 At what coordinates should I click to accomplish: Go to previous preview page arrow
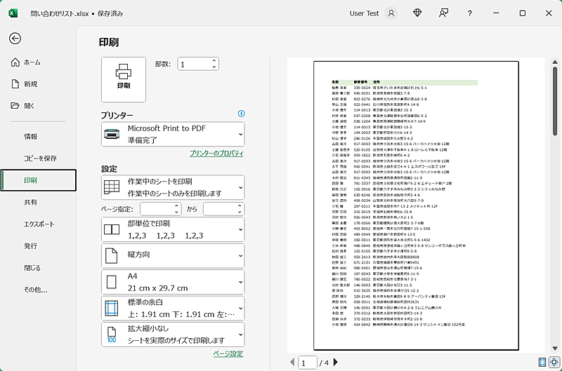[x=292, y=363]
